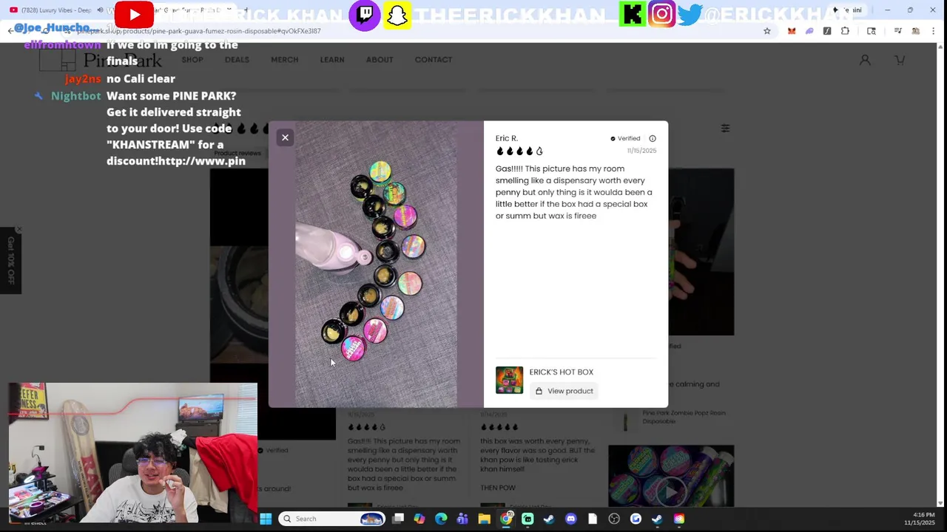Open Discord from the taskbar

pos(570,519)
